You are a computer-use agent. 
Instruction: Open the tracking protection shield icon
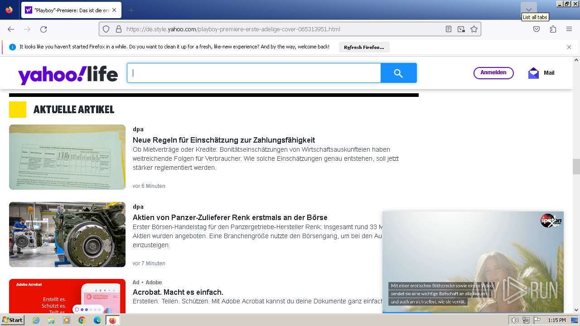pyautogui.click(x=106, y=29)
